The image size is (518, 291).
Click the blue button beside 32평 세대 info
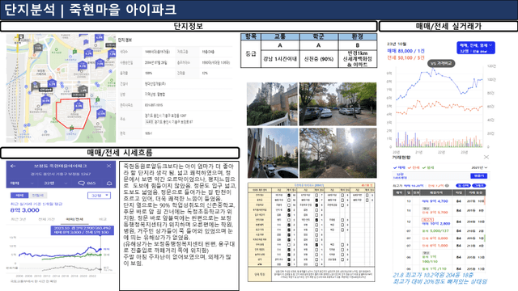[478, 176]
